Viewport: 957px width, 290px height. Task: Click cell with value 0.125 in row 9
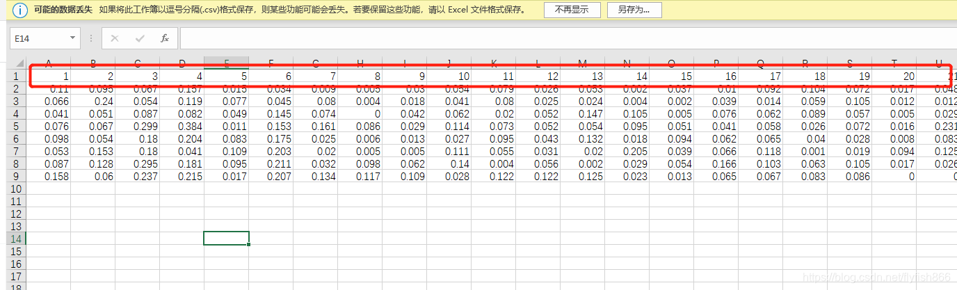(x=582, y=176)
